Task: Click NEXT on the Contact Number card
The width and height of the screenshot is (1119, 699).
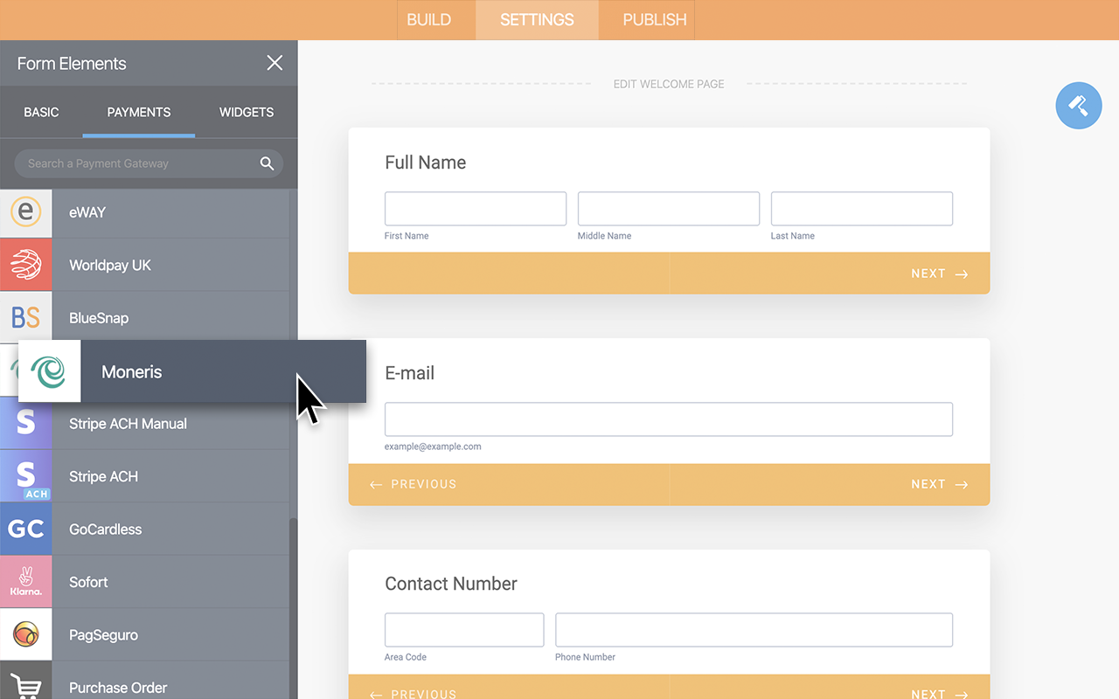Action: [939, 694]
